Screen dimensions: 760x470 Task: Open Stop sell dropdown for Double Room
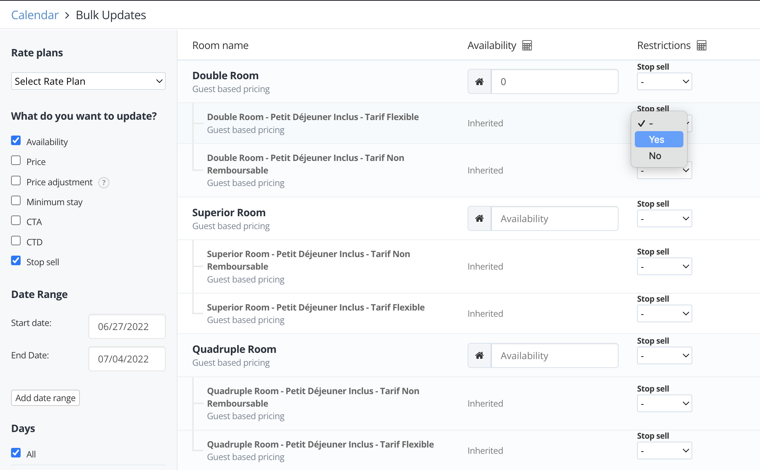pyautogui.click(x=664, y=82)
